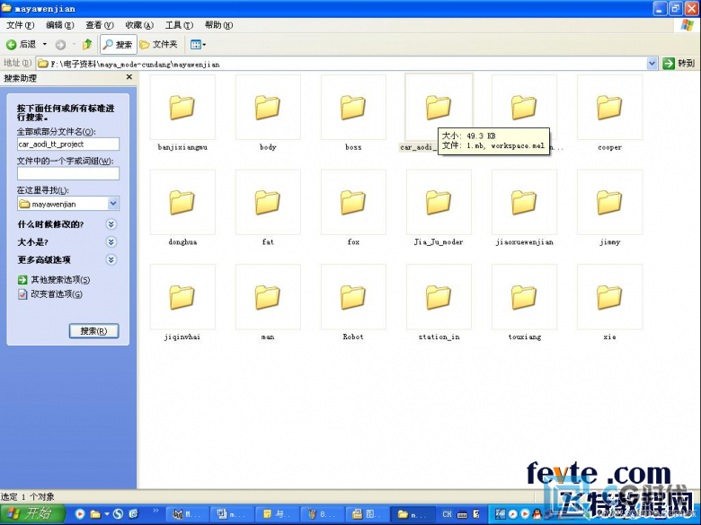
Task: Open the 工具(T) menu
Action: (179, 25)
